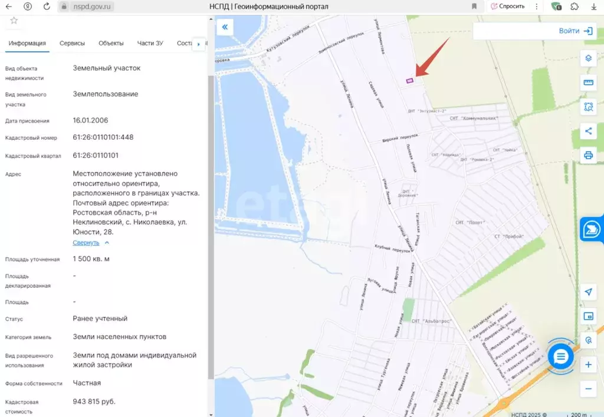Open the chat assistant bubble
The width and height of the screenshot is (604, 417).
pyautogui.click(x=560, y=356)
